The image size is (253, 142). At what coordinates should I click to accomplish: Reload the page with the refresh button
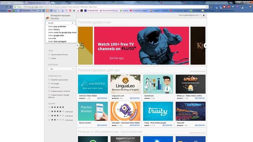click(x=7, y=7)
